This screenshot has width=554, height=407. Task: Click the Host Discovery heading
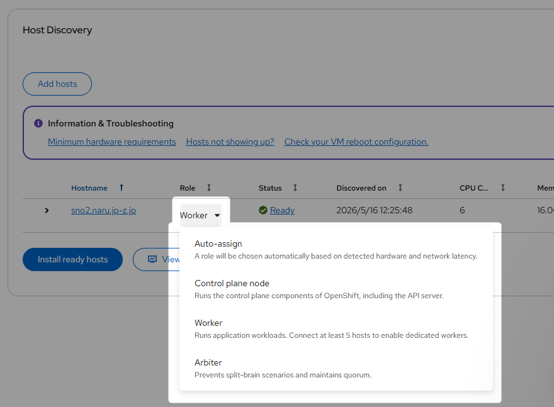tap(57, 30)
